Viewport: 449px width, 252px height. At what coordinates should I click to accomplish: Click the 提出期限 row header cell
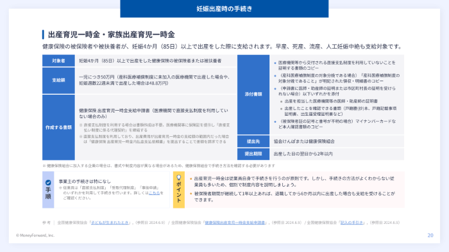tap(253, 154)
